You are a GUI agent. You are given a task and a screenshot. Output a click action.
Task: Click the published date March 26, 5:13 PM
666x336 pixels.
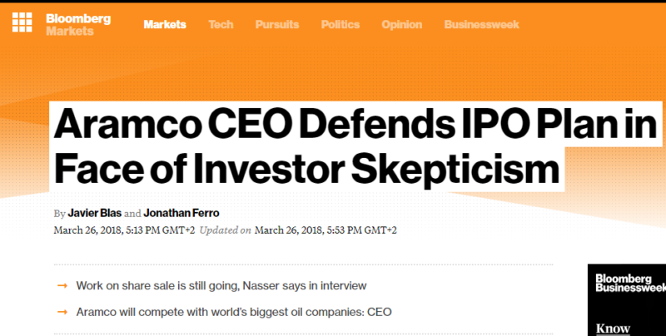click(x=124, y=230)
